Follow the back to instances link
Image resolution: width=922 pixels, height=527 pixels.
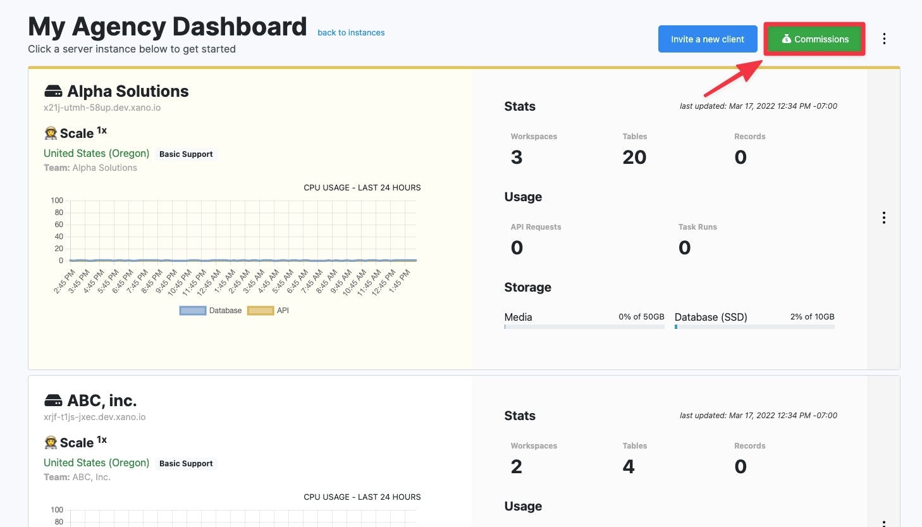351,33
